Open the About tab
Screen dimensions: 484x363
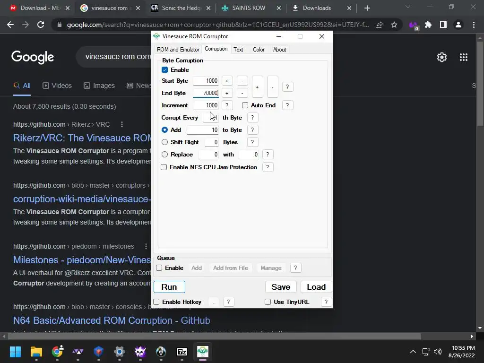279,49
